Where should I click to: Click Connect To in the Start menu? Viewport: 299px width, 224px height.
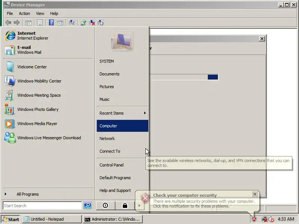[x=123, y=151]
